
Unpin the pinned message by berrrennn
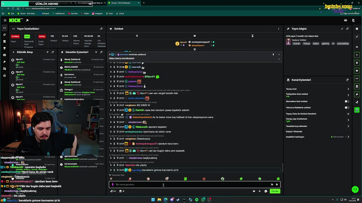[273, 54]
